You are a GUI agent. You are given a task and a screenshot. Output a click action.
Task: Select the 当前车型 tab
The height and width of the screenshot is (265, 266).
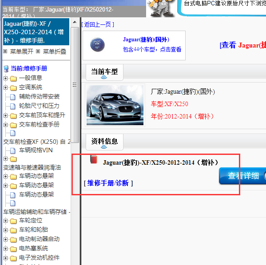tap(104, 72)
